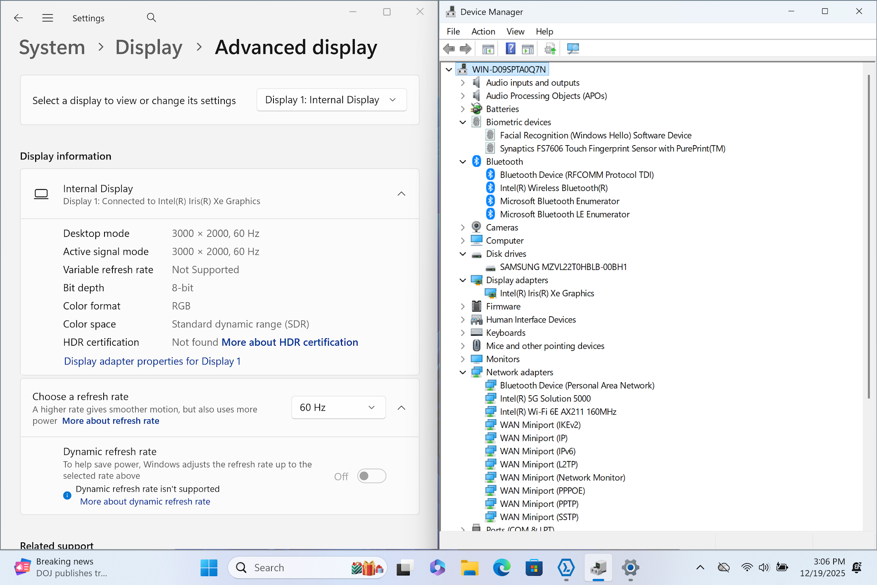Open File Explorer from the taskbar

coord(469,567)
